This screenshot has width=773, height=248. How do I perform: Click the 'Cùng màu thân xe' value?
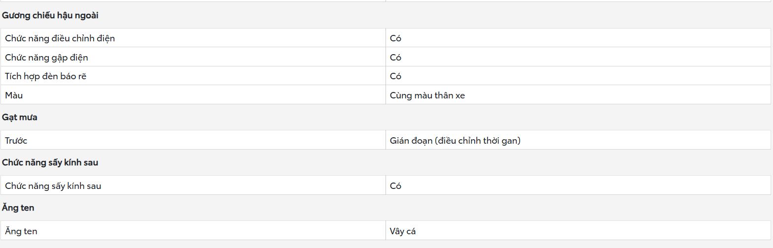coord(427,95)
